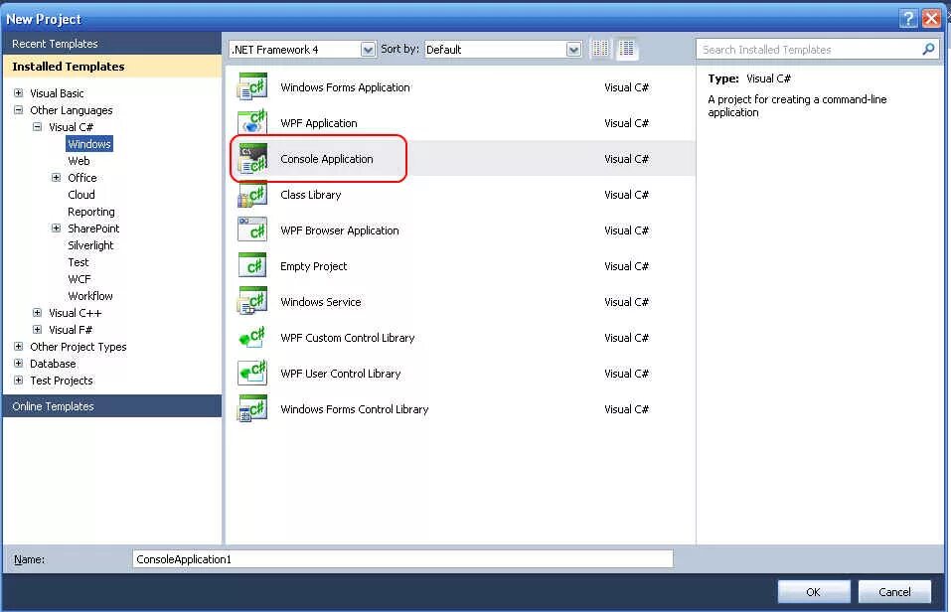The height and width of the screenshot is (612, 951).
Task: Select the Windows Forms Application template icon
Action: [x=251, y=87]
